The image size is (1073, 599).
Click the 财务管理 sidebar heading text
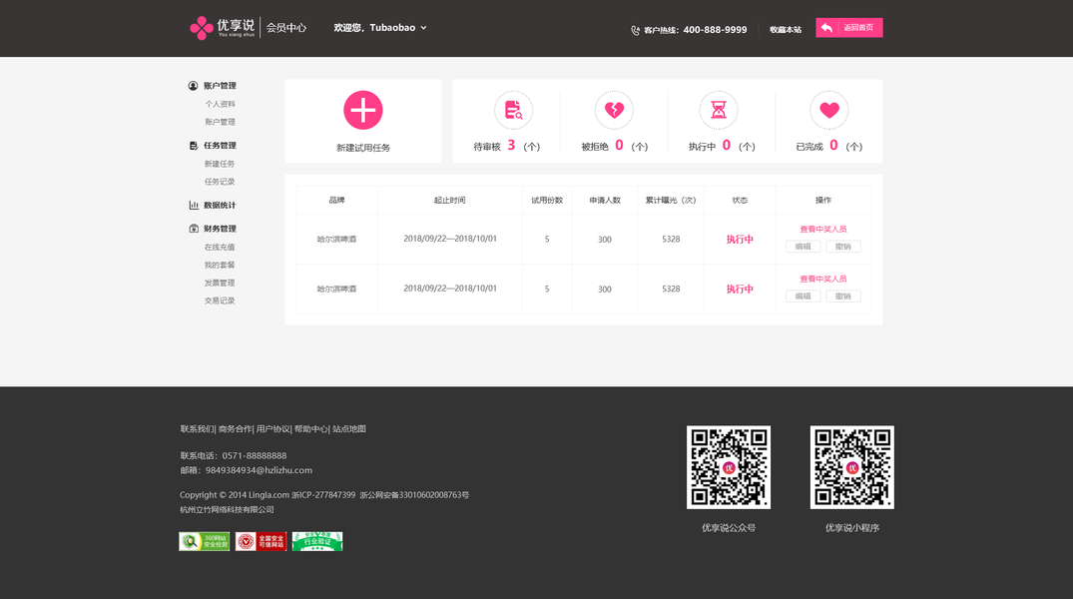(x=220, y=229)
